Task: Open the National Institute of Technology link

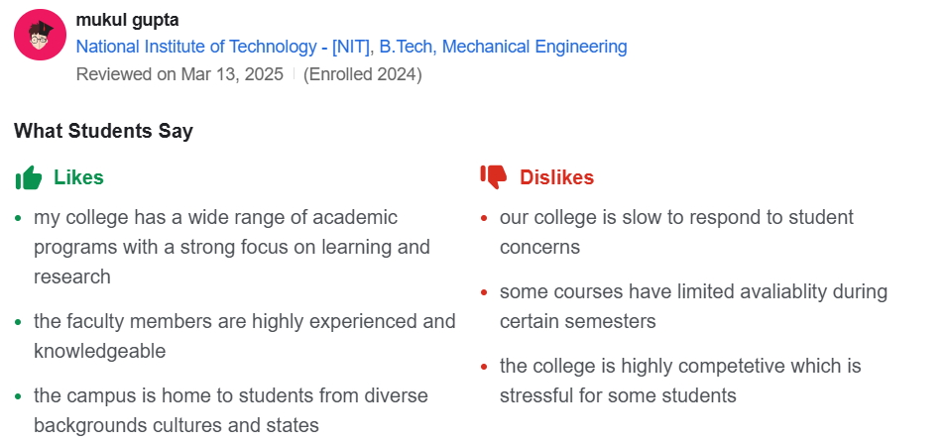Action: (x=351, y=47)
